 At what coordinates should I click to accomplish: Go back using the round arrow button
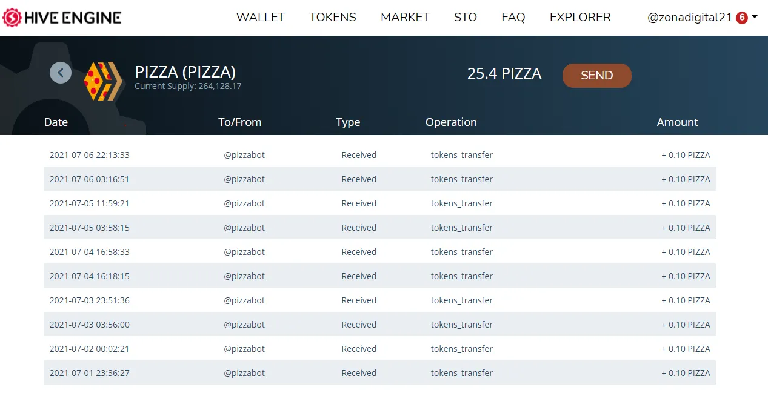pyautogui.click(x=61, y=73)
